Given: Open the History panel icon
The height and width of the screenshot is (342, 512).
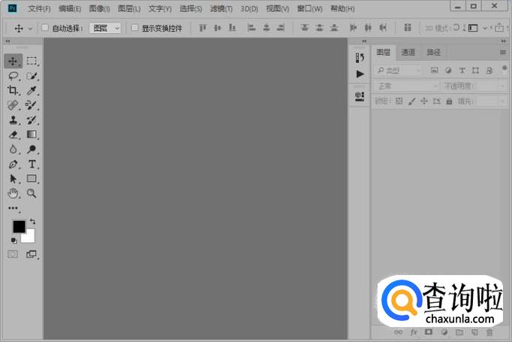Looking at the screenshot, I should pyautogui.click(x=360, y=59).
